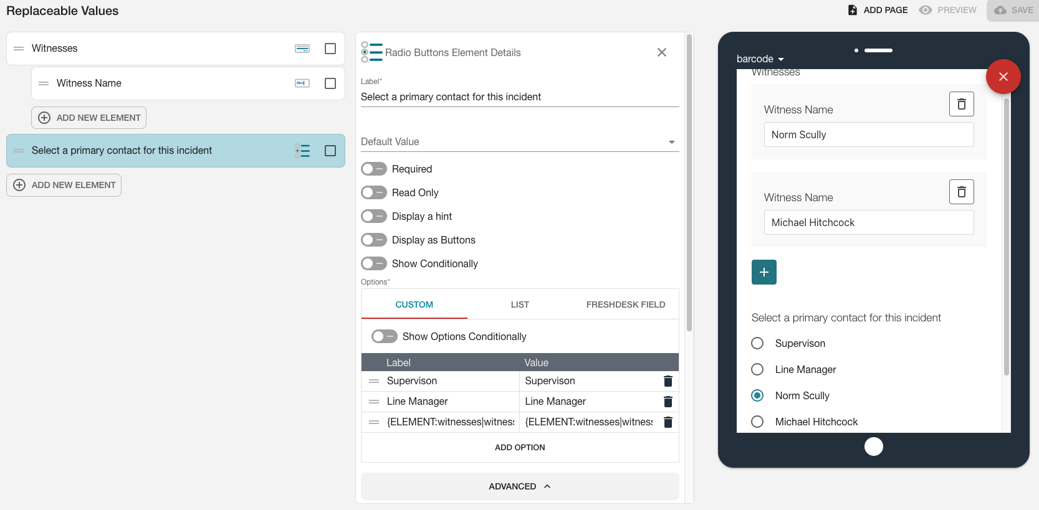Click the Add Page file icon

pos(853,10)
